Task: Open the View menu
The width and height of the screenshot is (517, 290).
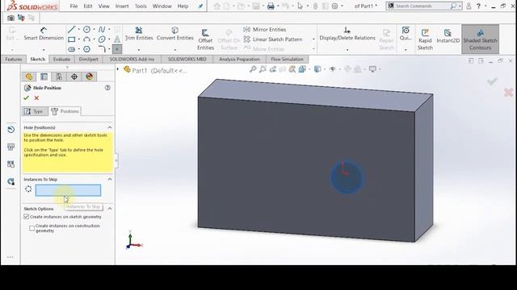Action: tap(104, 6)
